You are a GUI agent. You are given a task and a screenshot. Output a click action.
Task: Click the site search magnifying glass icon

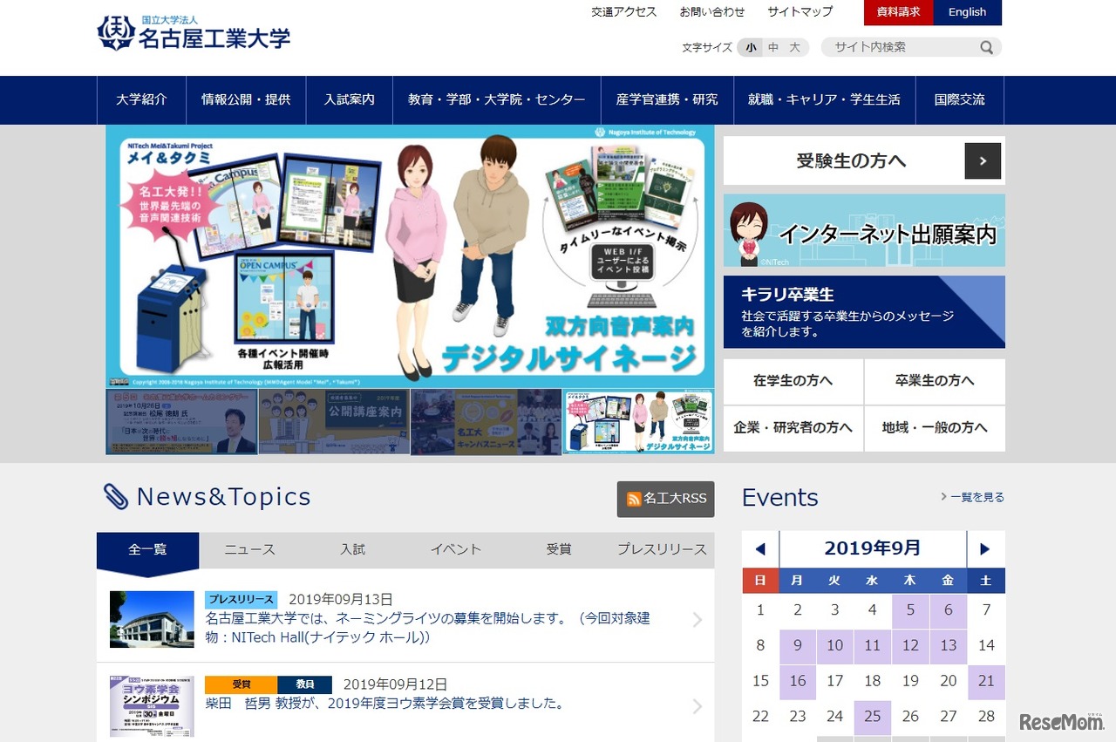pyautogui.click(x=986, y=47)
